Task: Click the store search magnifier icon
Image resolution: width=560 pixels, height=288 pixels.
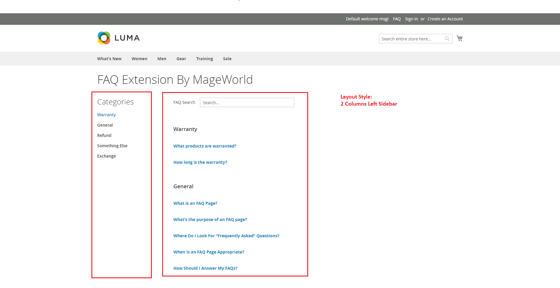Action: [x=447, y=39]
